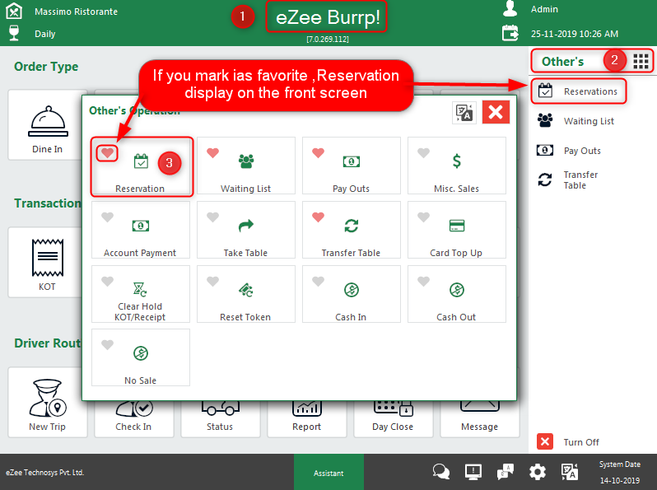Open the Reservation calendar icon in popup
657x490 pixels.
(141, 161)
